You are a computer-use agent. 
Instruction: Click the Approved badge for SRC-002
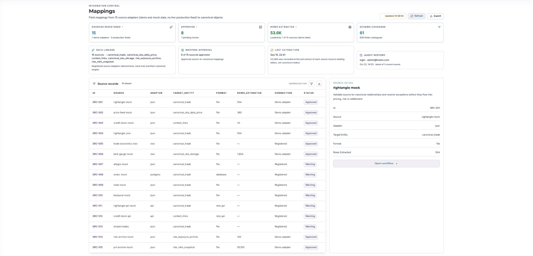[x=311, y=113]
